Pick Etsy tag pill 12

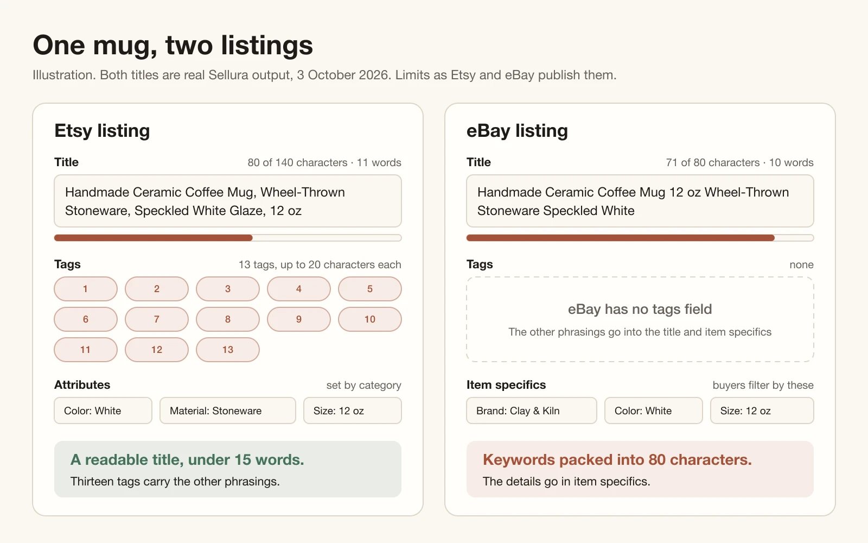click(157, 350)
